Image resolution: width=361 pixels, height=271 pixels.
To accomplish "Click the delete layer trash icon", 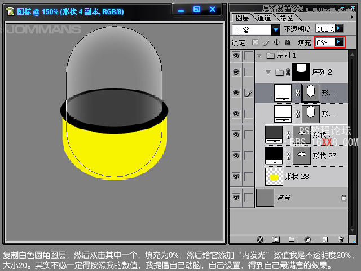I will coord(341,239).
